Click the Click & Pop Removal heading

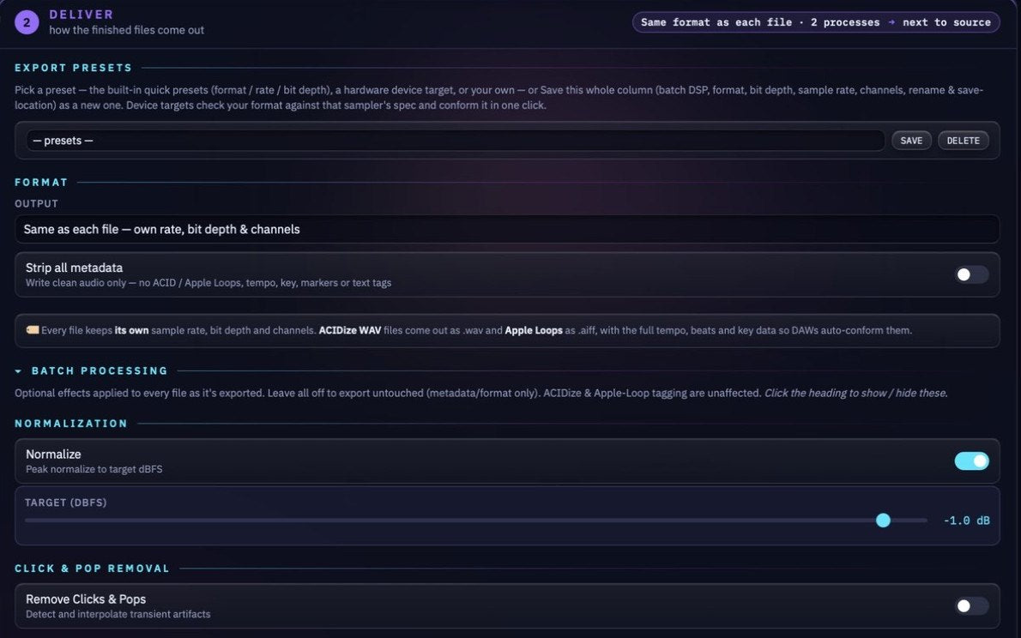(x=92, y=569)
